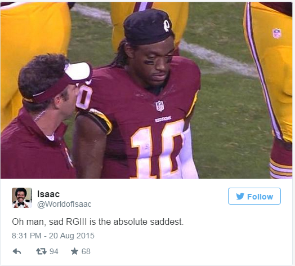View the 94 retweets count
This screenshot has height=266, width=295.
tap(54, 251)
